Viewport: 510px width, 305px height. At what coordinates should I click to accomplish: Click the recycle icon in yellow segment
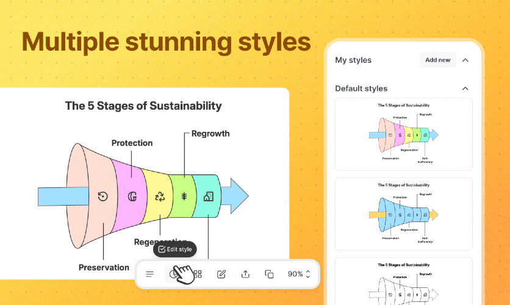click(160, 196)
